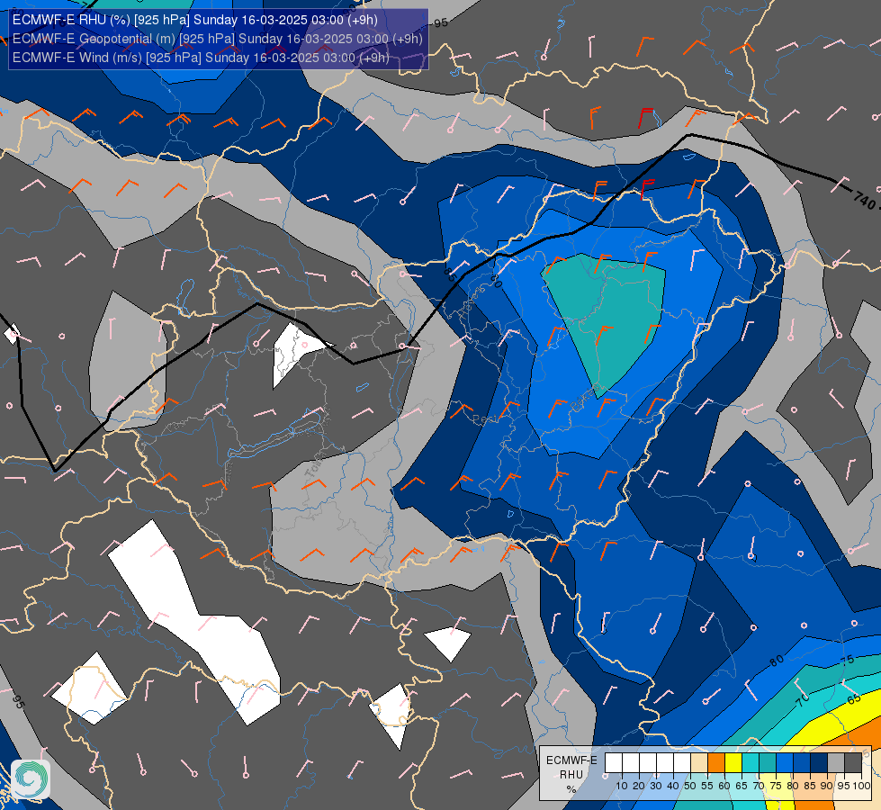This screenshot has height=810, width=881.
Task: Click the legend tick value 100
Action: pyautogui.click(x=861, y=786)
